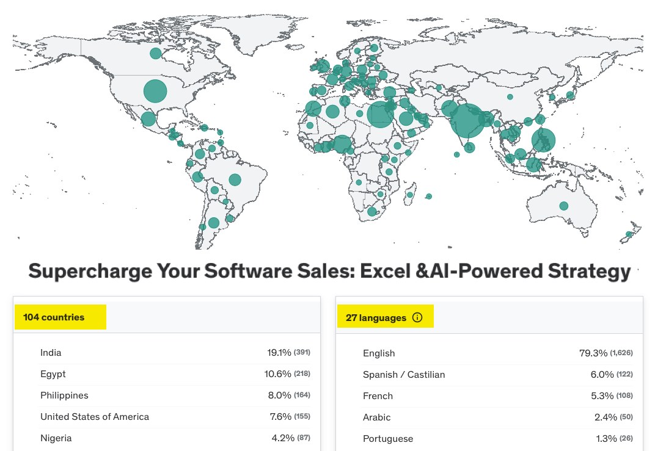Open the info tooltip next to 27 languages
The width and height of the screenshot is (666, 451).
[417, 317]
